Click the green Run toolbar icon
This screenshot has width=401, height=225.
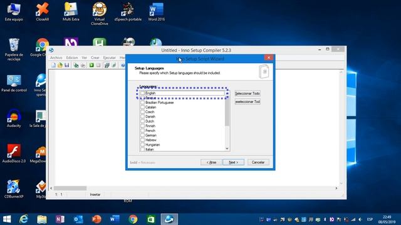click(91, 65)
